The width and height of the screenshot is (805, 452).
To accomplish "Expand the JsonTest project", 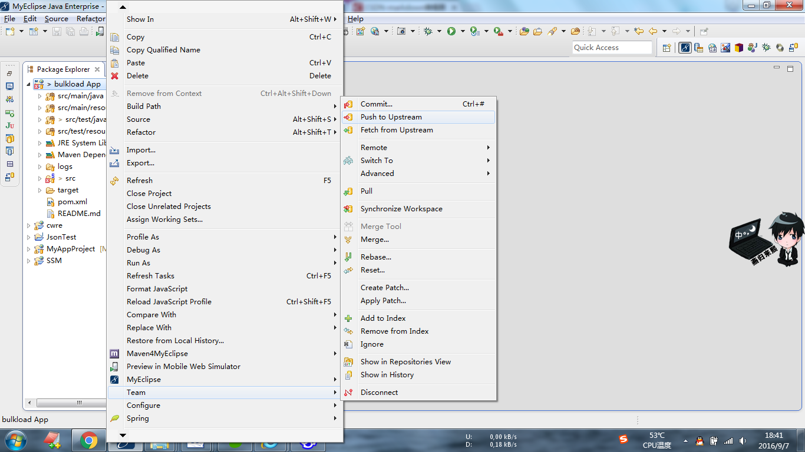I will [28, 237].
